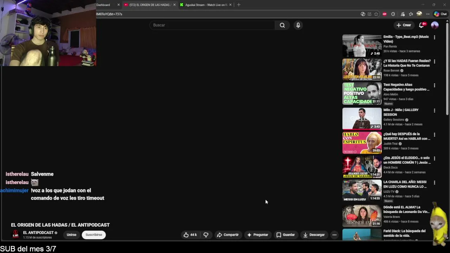Open Copilot Chat button
This screenshot has height=253, width=450.
coord(440,14)
